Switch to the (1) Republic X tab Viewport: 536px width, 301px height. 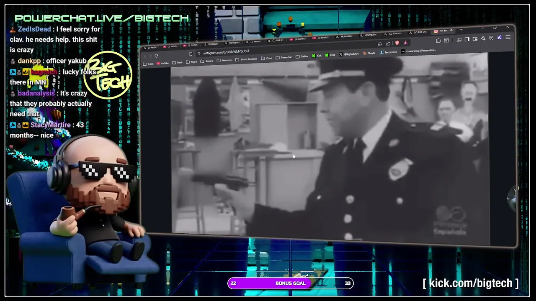coord(212,44)
